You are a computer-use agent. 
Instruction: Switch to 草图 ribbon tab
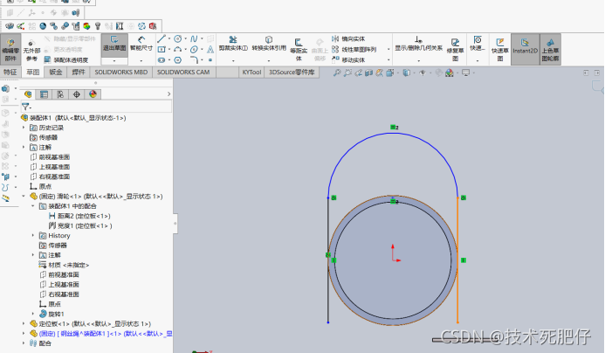pyautogui.click(x=33, y=73)
